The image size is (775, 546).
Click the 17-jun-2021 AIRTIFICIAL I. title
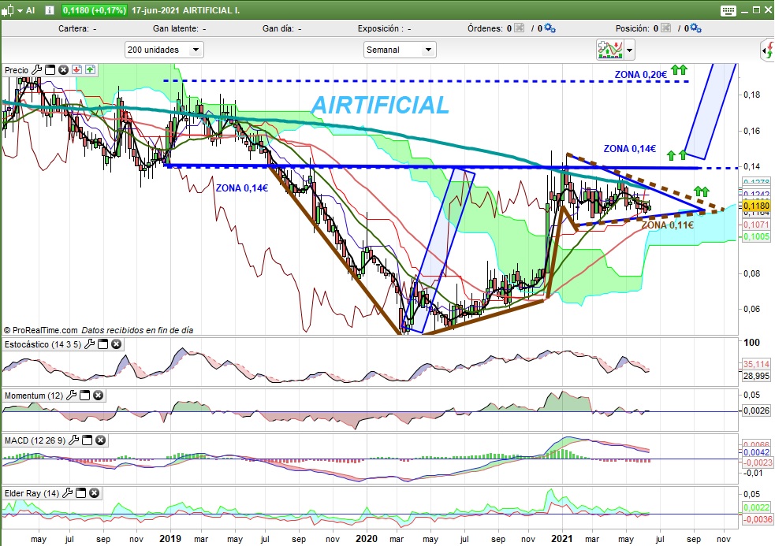point(185,10)
